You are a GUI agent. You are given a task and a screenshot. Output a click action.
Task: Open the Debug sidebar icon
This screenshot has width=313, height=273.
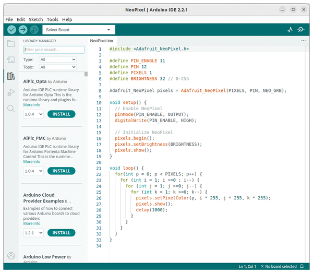(11, 92)
